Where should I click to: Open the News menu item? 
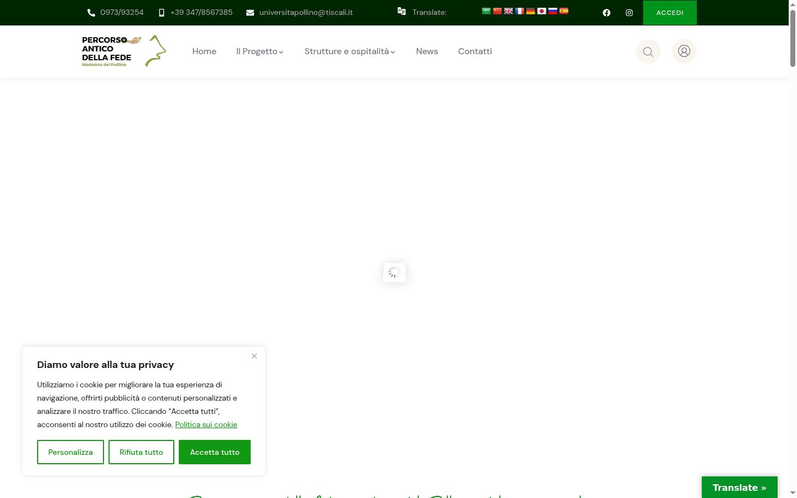tap(427, 51)
